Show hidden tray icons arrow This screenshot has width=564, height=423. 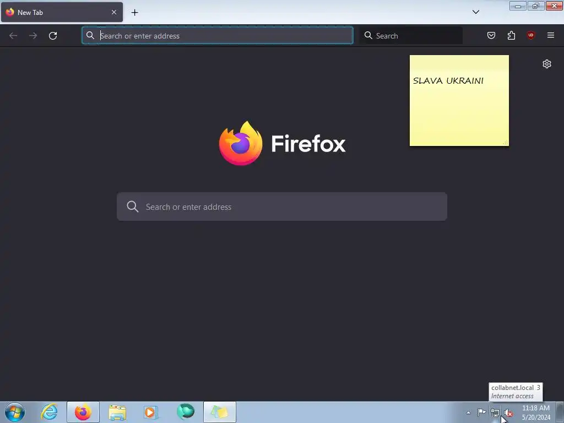tap(468, 413)
